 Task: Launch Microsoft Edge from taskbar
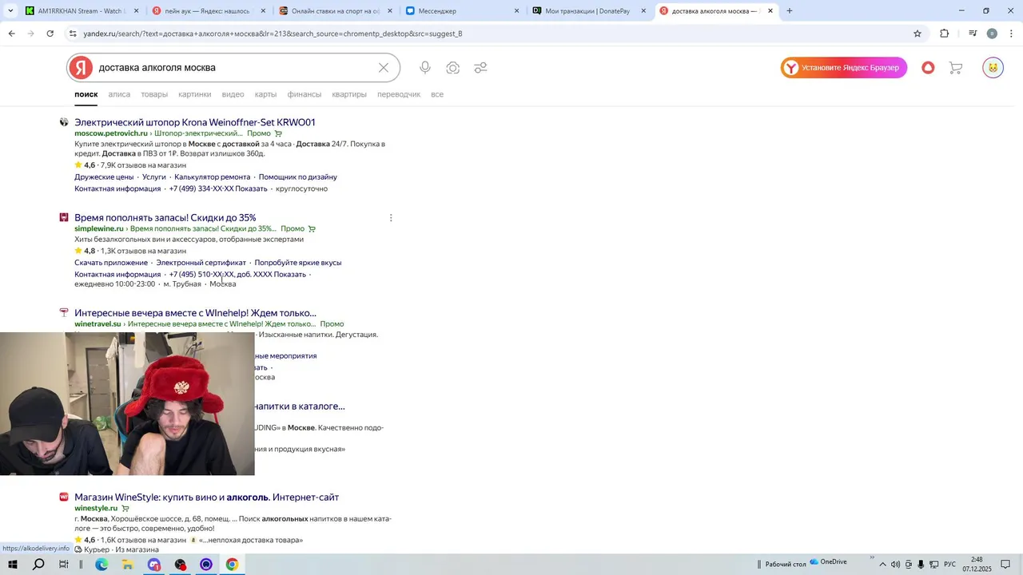tap(102, 565)
